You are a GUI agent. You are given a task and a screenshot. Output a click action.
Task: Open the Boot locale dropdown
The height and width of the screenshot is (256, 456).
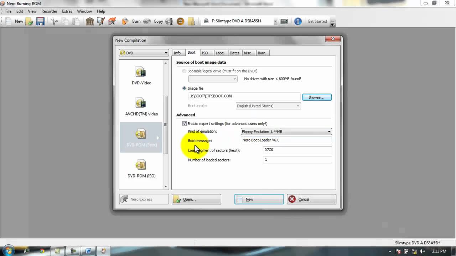268,106
